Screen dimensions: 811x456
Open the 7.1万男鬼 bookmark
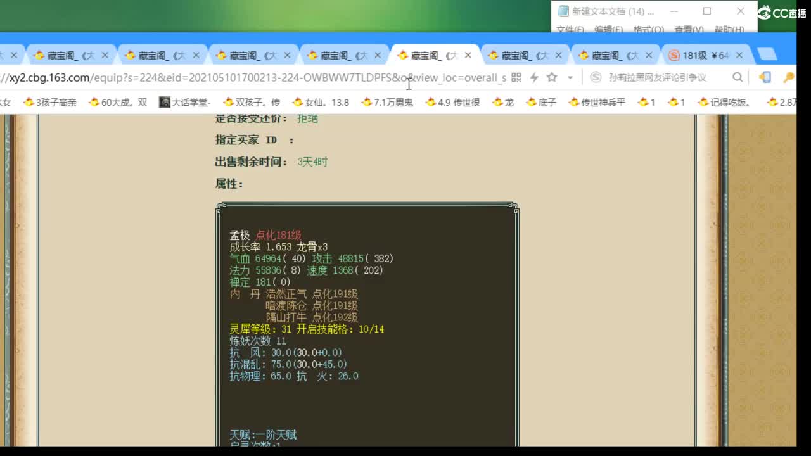pyautogui.click(x=386, y=102)
